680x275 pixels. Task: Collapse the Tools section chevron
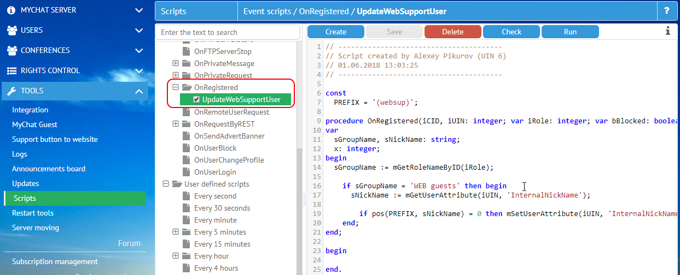(139, 91)
